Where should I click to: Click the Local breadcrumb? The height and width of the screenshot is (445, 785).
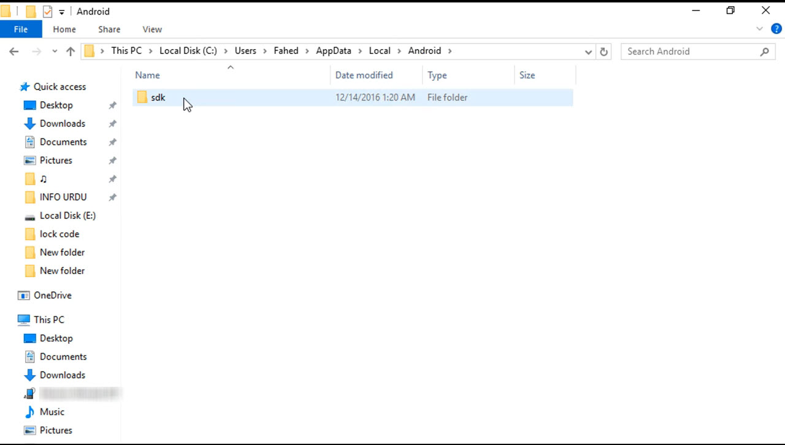(380, 51)
